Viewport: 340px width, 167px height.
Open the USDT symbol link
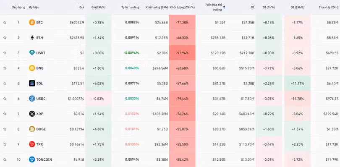click(x=41, y=53)
